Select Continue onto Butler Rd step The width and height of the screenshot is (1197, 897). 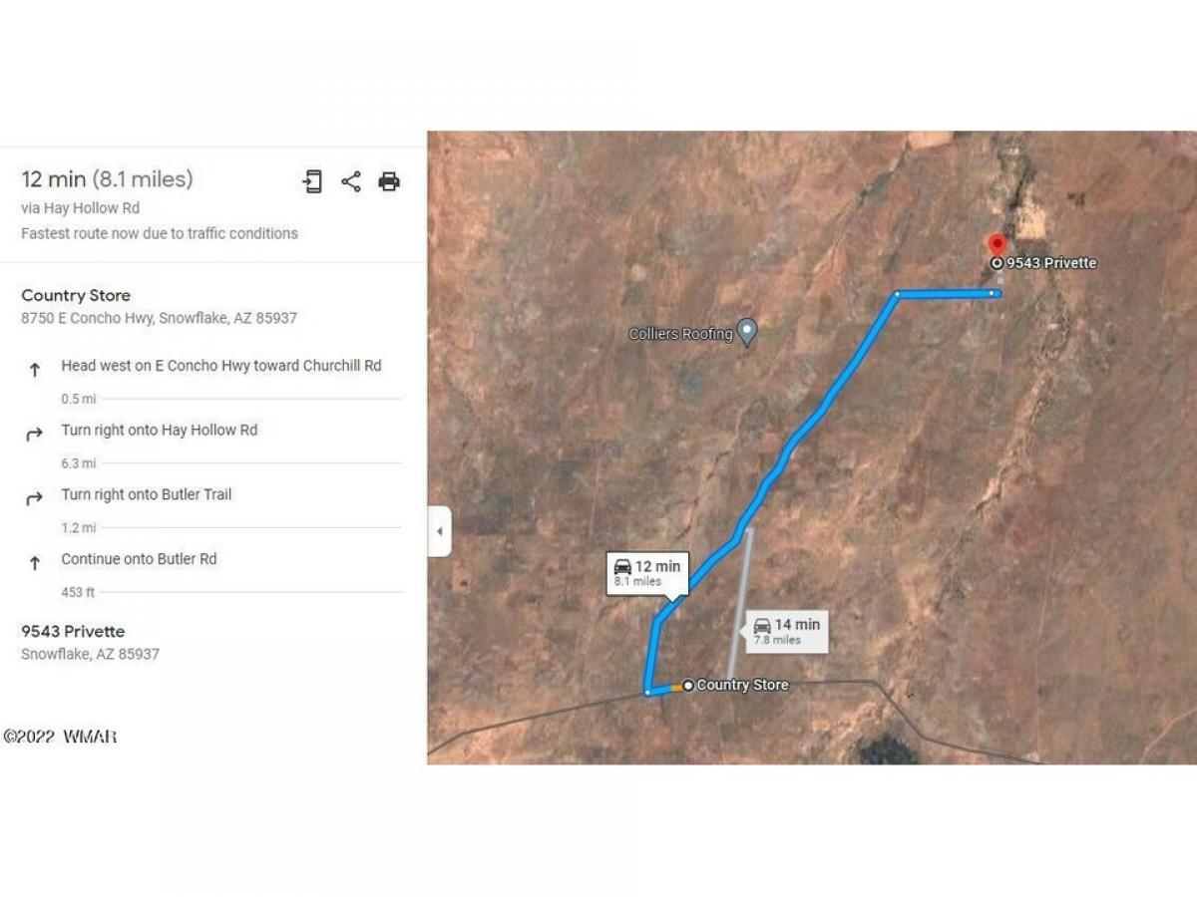pyautogui.click(x=139, y=559)
